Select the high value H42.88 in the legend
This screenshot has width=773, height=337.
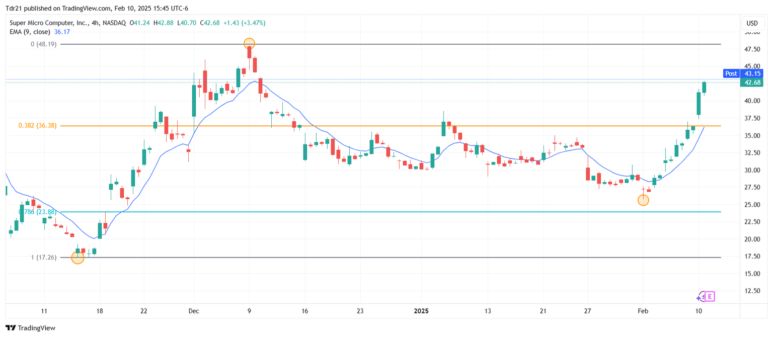(x=165, y=23)
